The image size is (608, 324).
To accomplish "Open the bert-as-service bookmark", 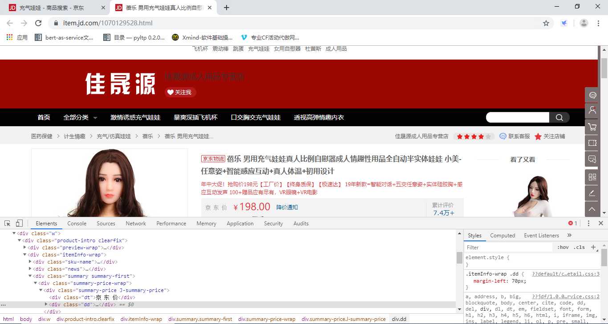I will (x=65, y=37).
